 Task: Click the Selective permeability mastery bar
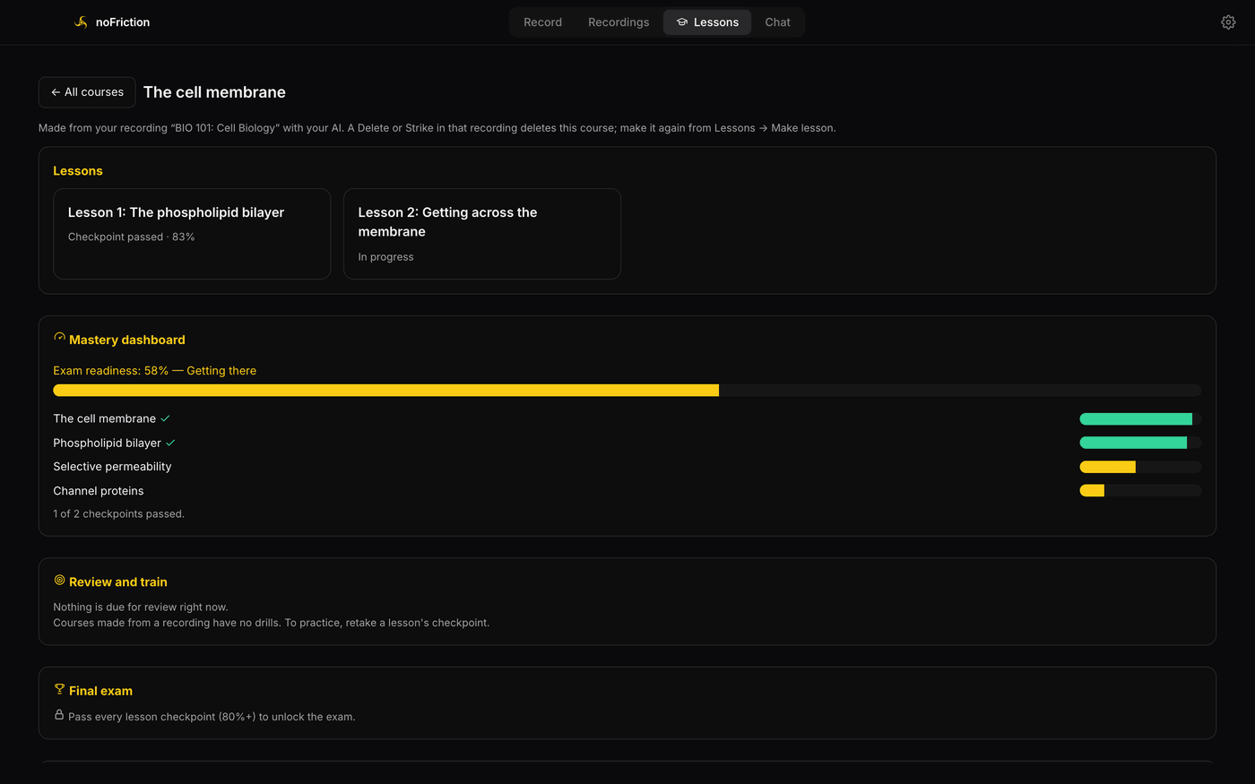tap(1140, 467)
